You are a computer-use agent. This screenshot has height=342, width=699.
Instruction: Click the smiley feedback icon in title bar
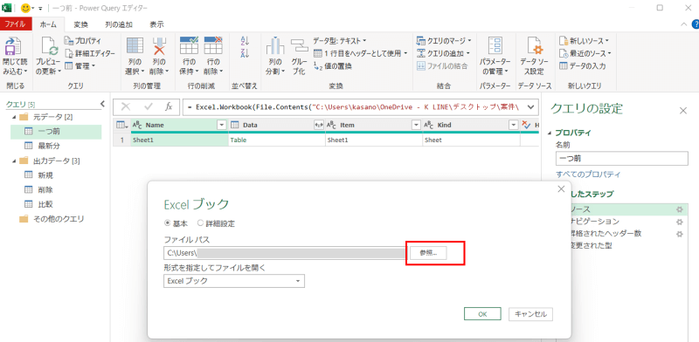click(26, 8)
